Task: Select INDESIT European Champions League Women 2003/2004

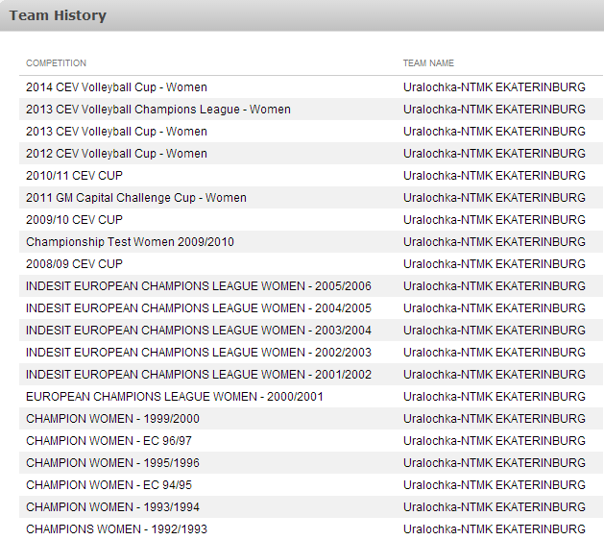Action: (199, 331)
